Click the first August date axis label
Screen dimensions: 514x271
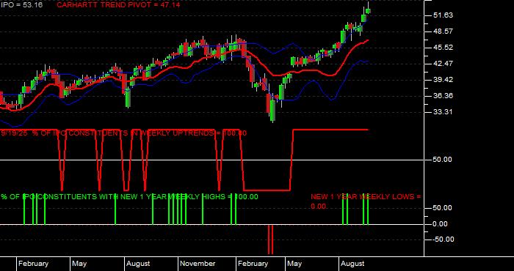click(138, 264)
